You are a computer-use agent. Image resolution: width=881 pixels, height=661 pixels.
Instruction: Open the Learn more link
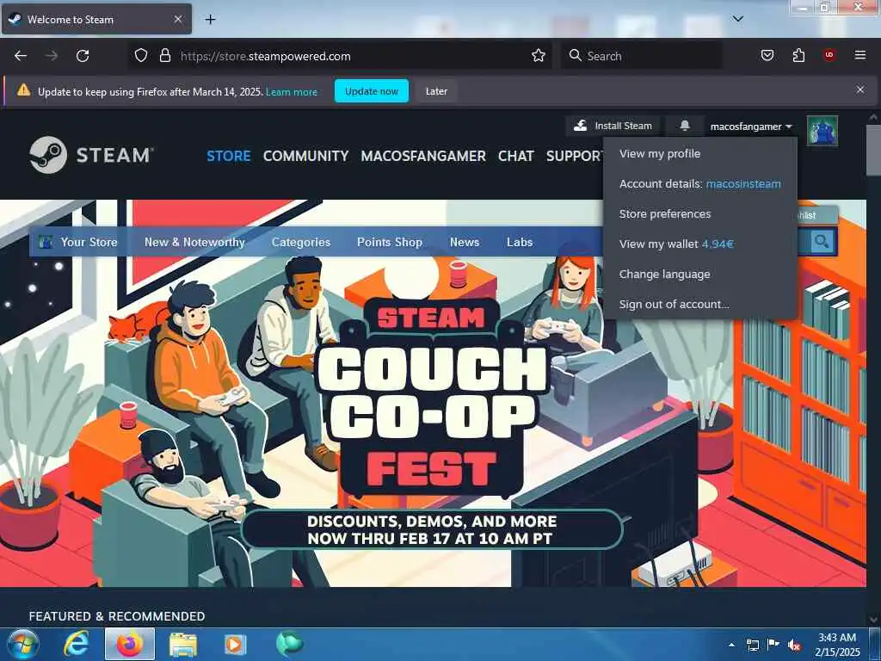tap(291, 92)
